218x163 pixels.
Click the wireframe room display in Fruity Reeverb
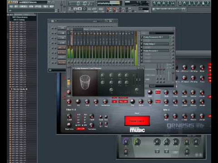pyautogui.click(x=85, y=83)
